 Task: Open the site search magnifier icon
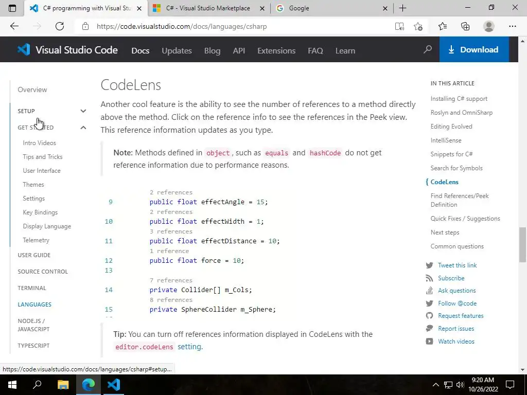tap(428, 50)
